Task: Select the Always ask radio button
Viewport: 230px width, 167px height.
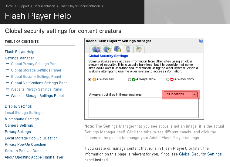Action: click(x=90, y=79)
